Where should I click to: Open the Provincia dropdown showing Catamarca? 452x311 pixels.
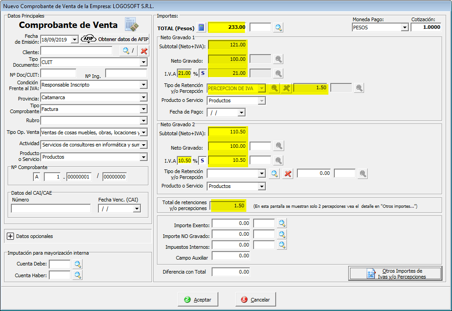[143, 97]
